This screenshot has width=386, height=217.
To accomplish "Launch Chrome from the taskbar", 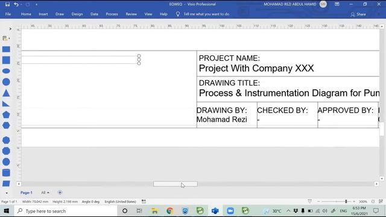I will click(x=169, y=211).
